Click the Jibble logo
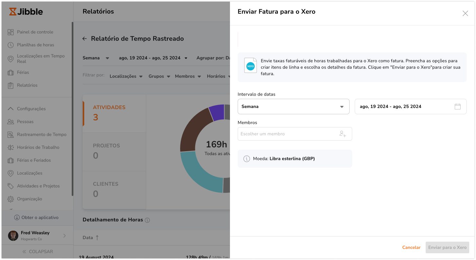This screenshot has height=260, width=476. click(26, 12)
